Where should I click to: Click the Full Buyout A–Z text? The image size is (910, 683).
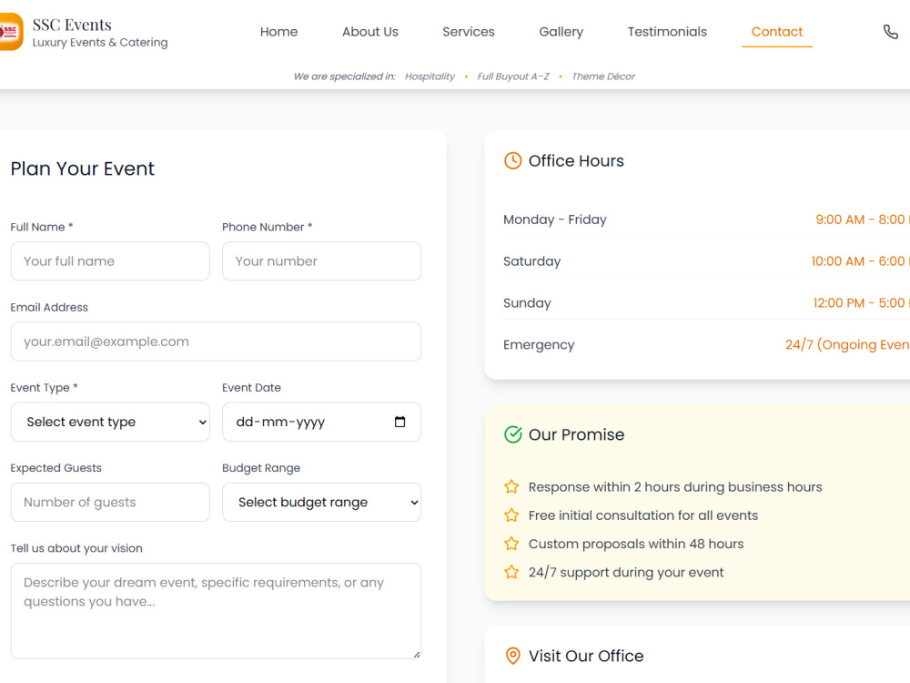coord(513,76)
